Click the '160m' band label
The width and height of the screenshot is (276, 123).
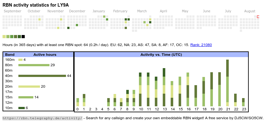[10, 60]
